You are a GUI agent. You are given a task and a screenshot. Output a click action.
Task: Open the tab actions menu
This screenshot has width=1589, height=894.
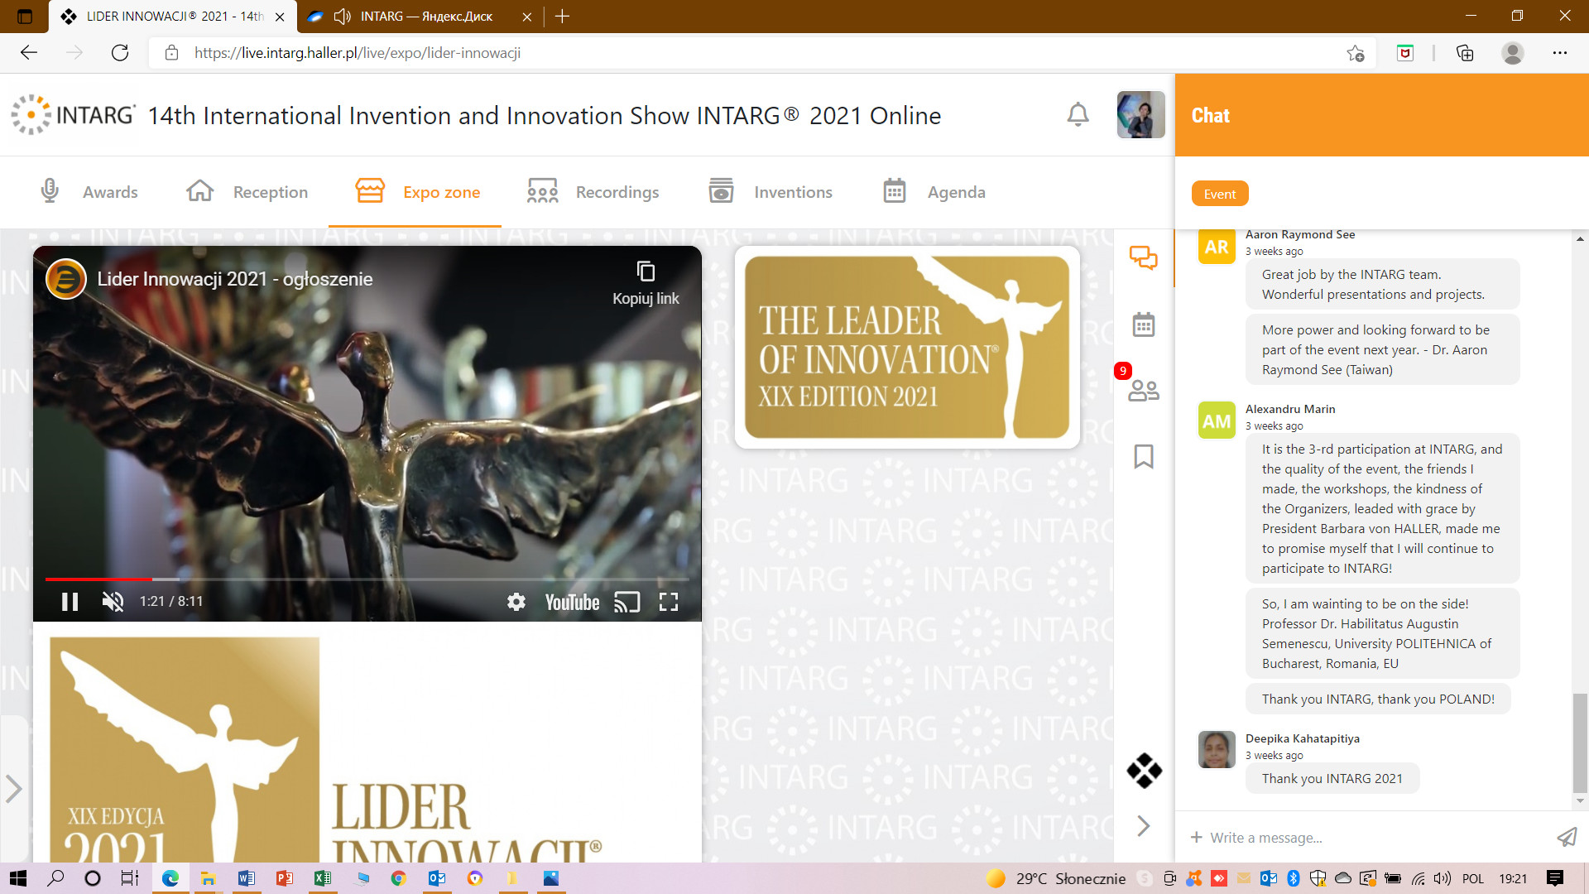(x=25, y=17)
